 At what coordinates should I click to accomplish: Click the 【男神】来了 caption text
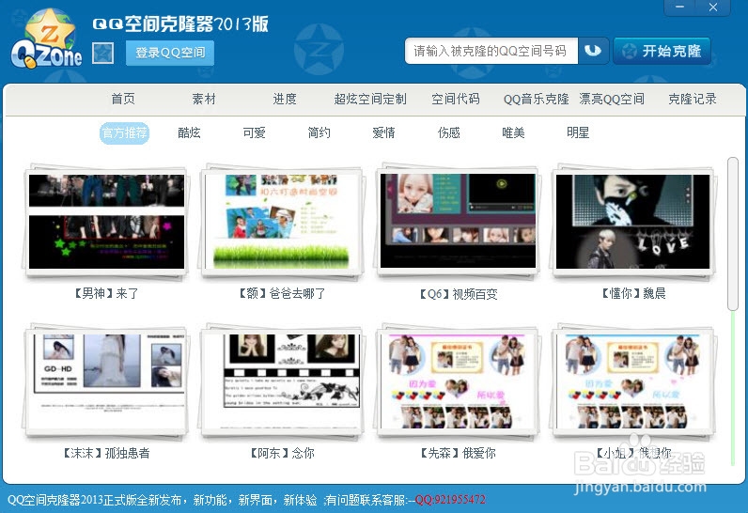pyautogui.click(x=106, y=293)
